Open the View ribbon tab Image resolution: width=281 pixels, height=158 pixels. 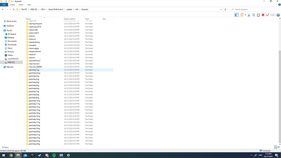[x=29, y=4]
